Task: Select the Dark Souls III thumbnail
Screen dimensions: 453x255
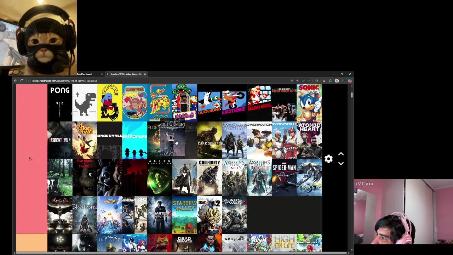Action: (209, 140)
